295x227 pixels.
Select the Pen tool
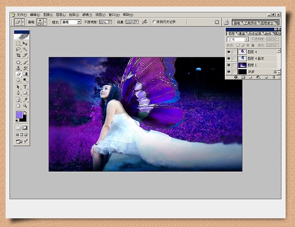pos(18,93)
